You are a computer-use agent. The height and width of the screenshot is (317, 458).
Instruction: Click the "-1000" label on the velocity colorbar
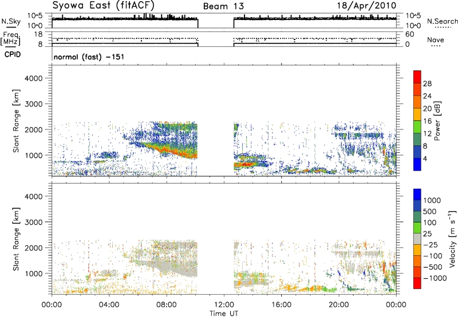[x=435, y=278]
